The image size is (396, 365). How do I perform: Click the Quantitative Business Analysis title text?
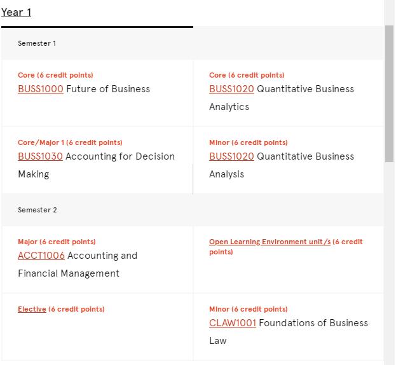(282, 165)
